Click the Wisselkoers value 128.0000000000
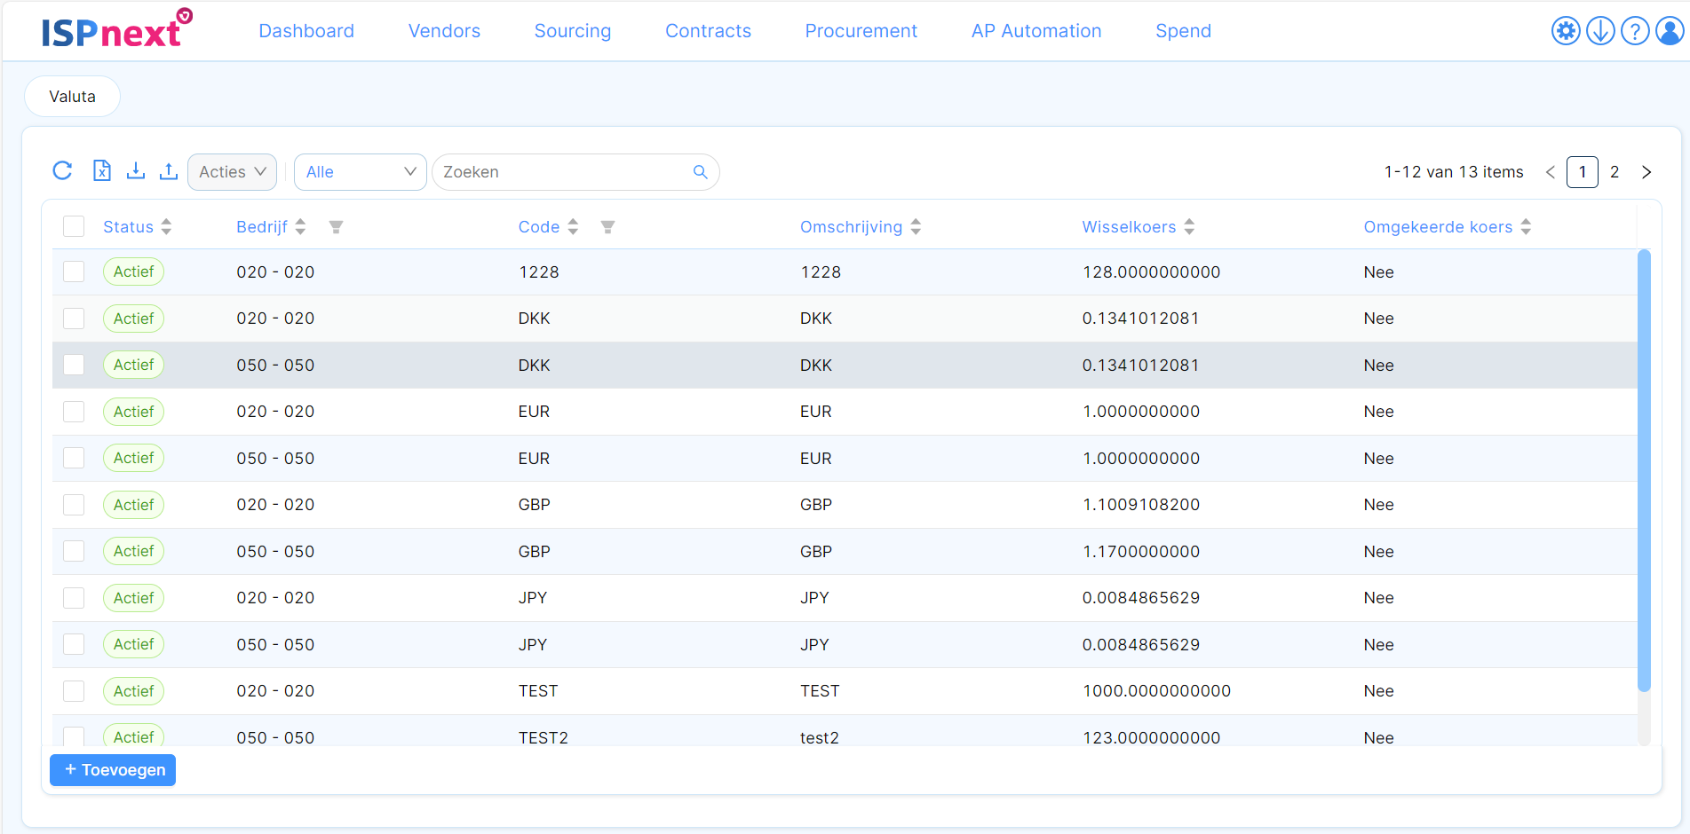This screenshot has height=834, width=1690. (x=1151, y=272)
